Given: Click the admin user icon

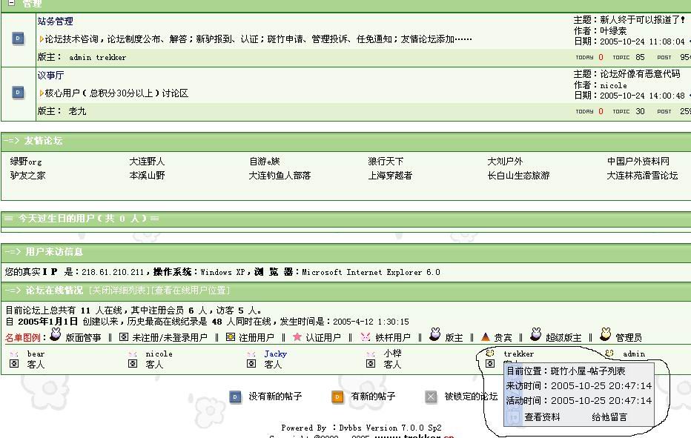Looking at the screenshot, I should (609, 354).
